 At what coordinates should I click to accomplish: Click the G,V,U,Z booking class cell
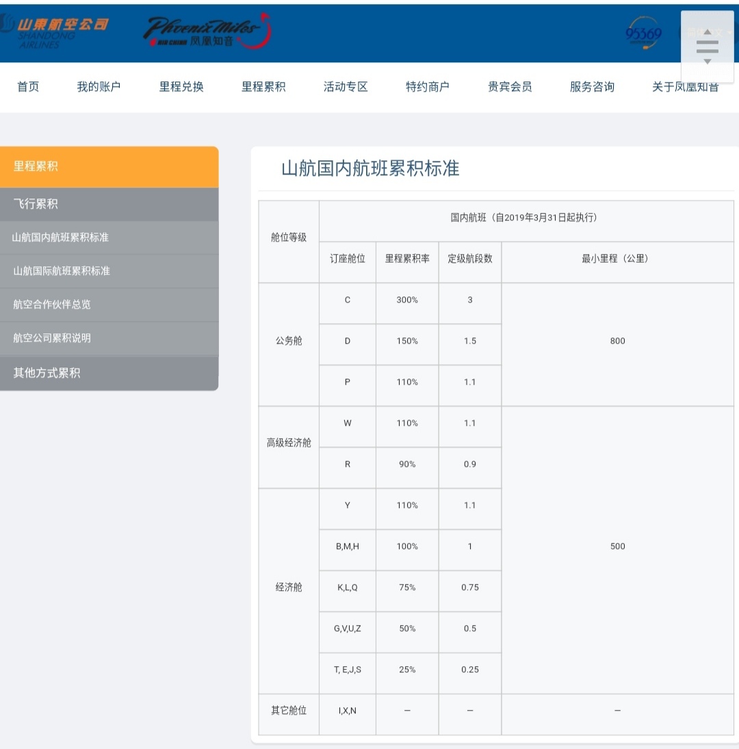point(348,632)
